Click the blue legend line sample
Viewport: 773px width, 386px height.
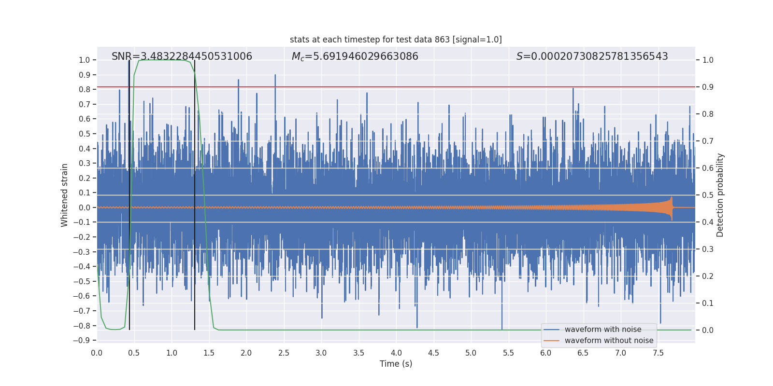[x=552, y=330]
